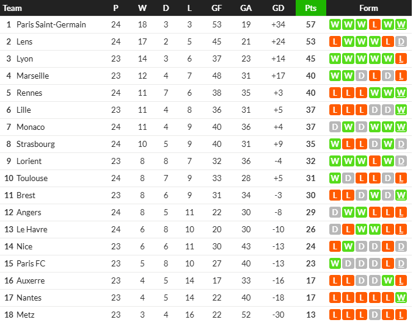Click Lens's most recent D form badge

[x=401, y=41]
